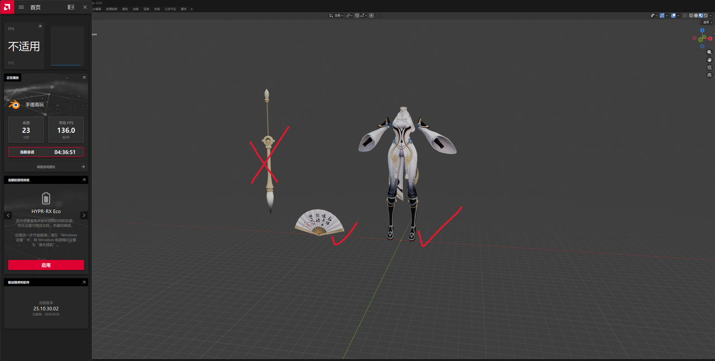Switch to material preview shading
This screenshot has width=715, height=361.
pyautogui.click(x=701, y=16)
